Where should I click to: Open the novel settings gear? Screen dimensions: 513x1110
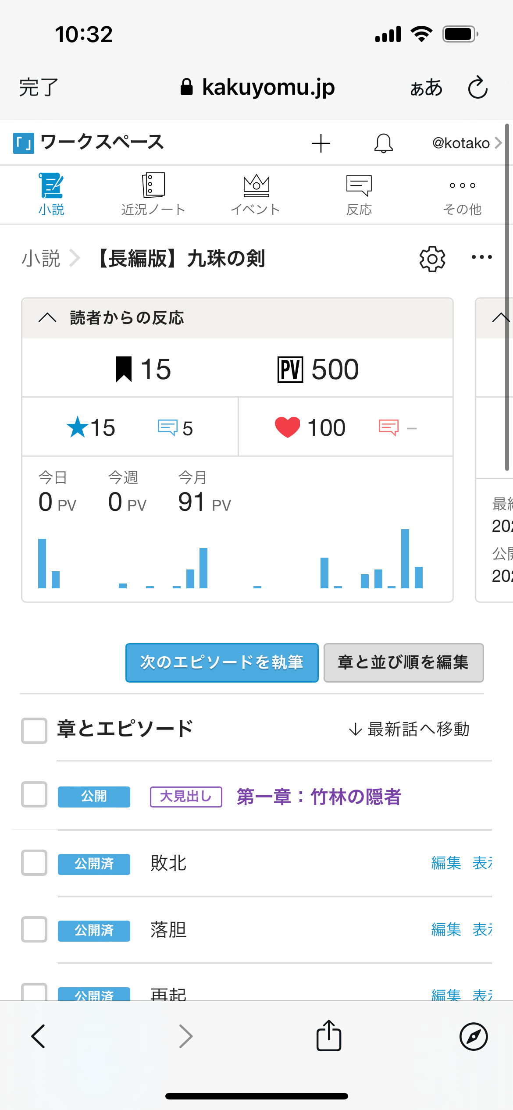tap(432, 259)
